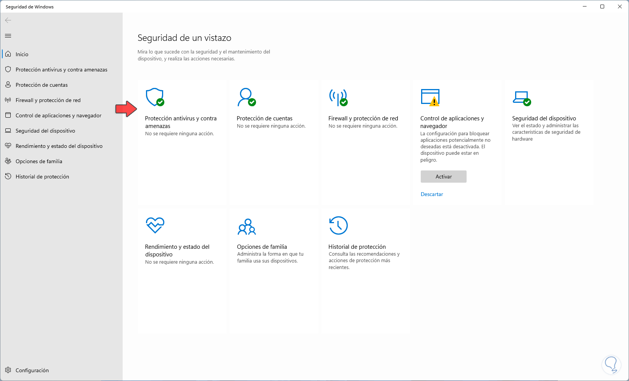Viewport: 629px width, 381px height.
Task: Select Seguridad del dispositivo in the sidebar
Action: pos(45,131)
